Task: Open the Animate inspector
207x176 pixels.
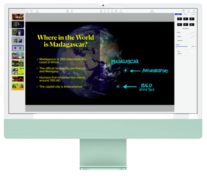Action: (x=189, y=11)
